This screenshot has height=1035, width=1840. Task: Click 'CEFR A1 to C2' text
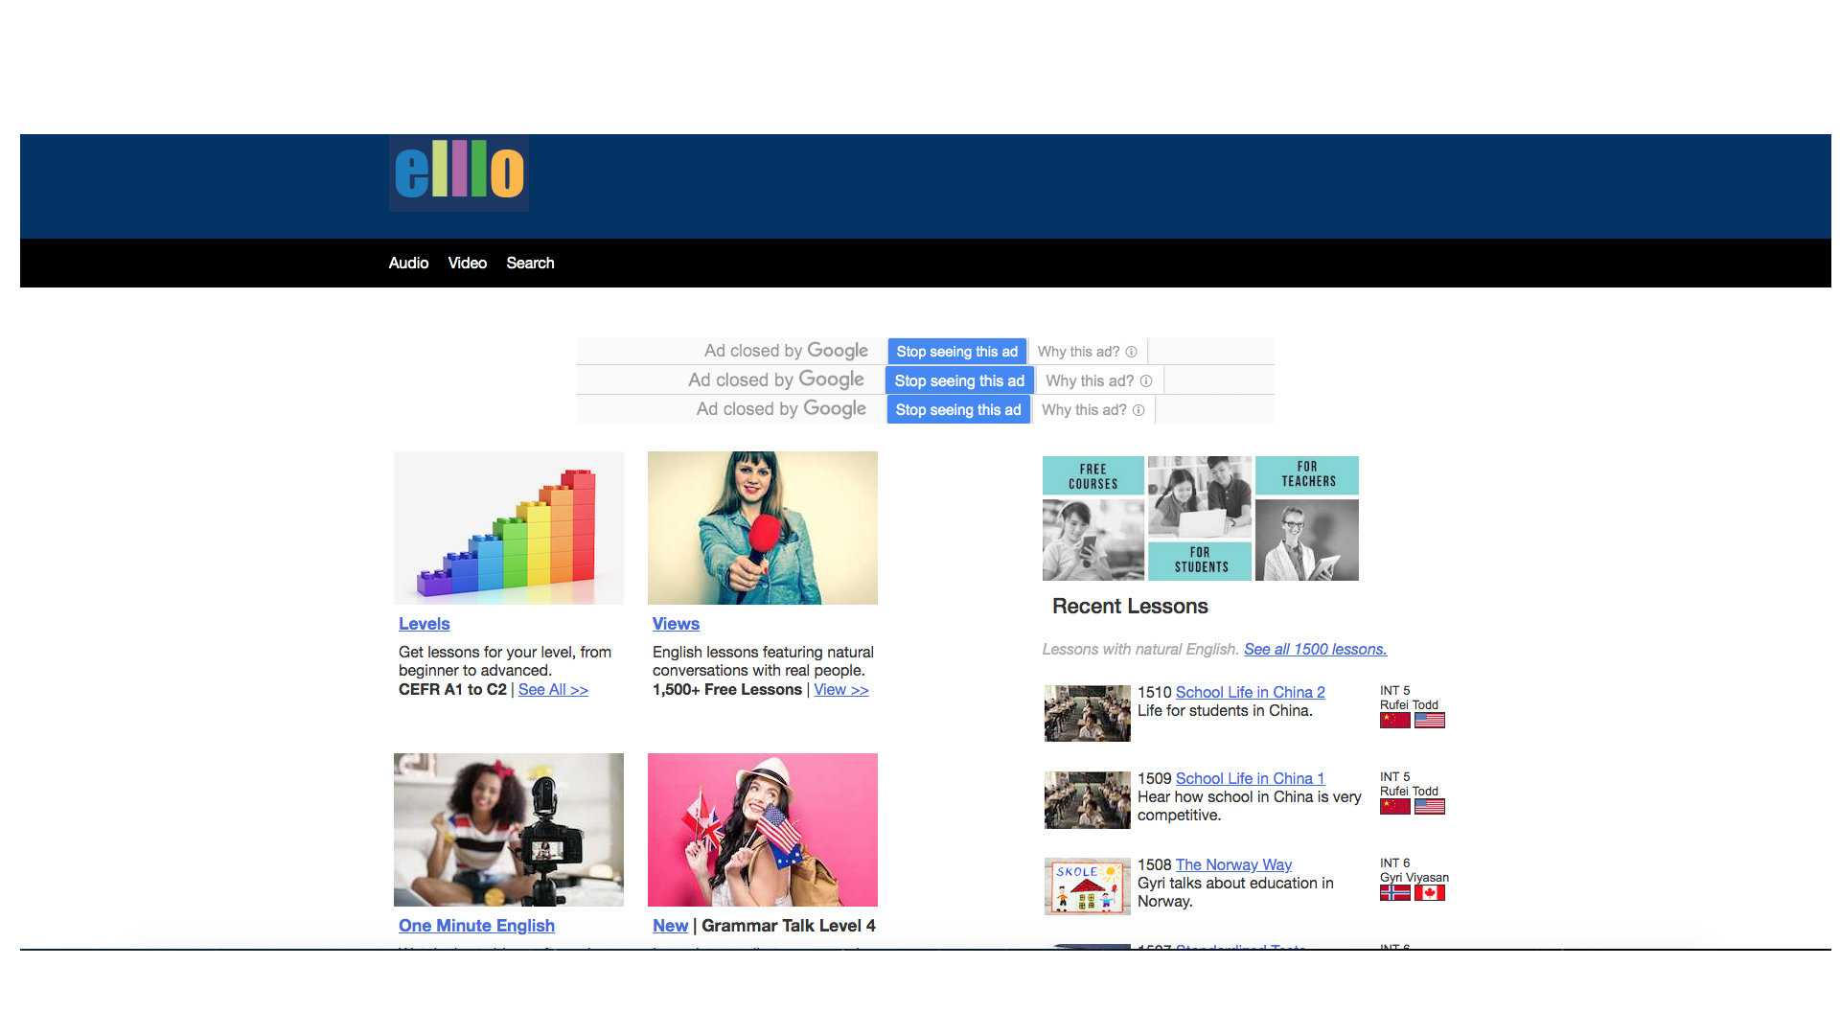(x=452, y=690)
